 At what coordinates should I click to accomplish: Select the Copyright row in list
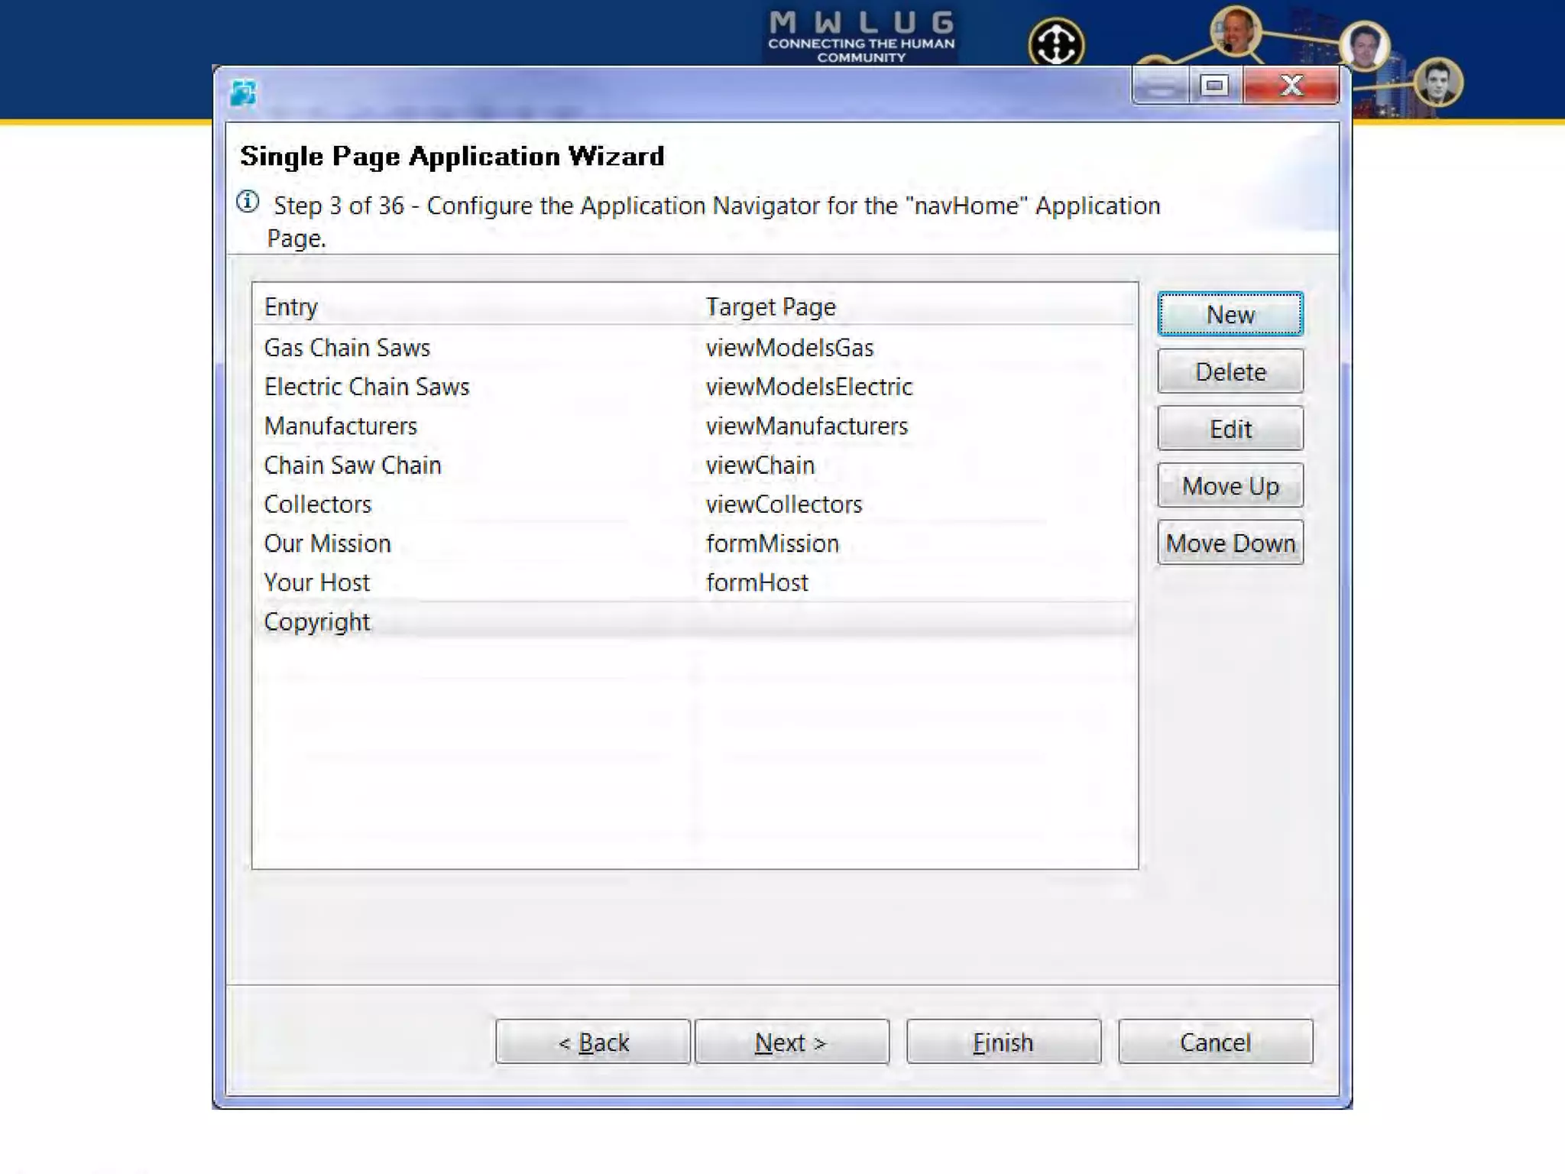317,621
